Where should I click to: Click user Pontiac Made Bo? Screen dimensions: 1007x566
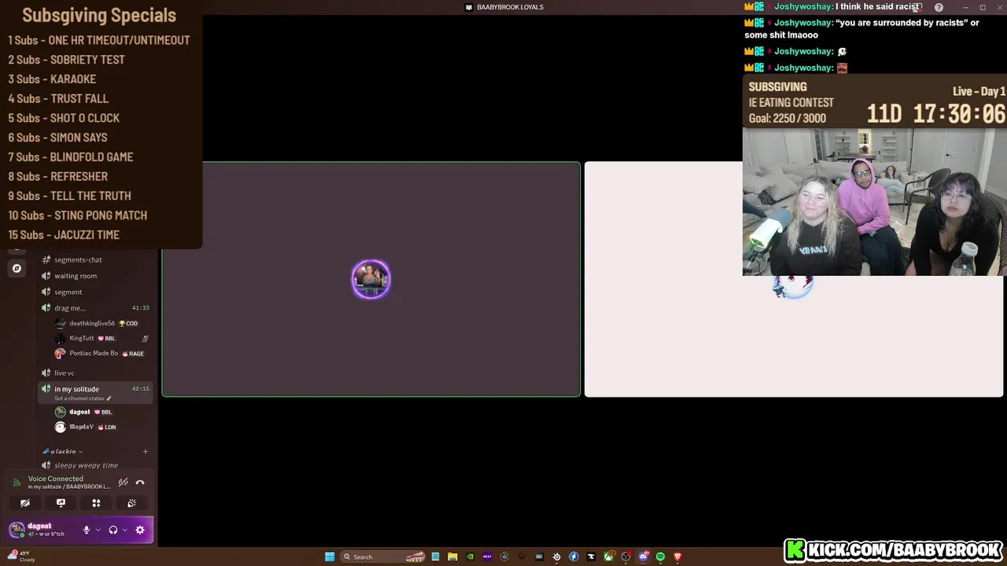[x=94, y=353]
